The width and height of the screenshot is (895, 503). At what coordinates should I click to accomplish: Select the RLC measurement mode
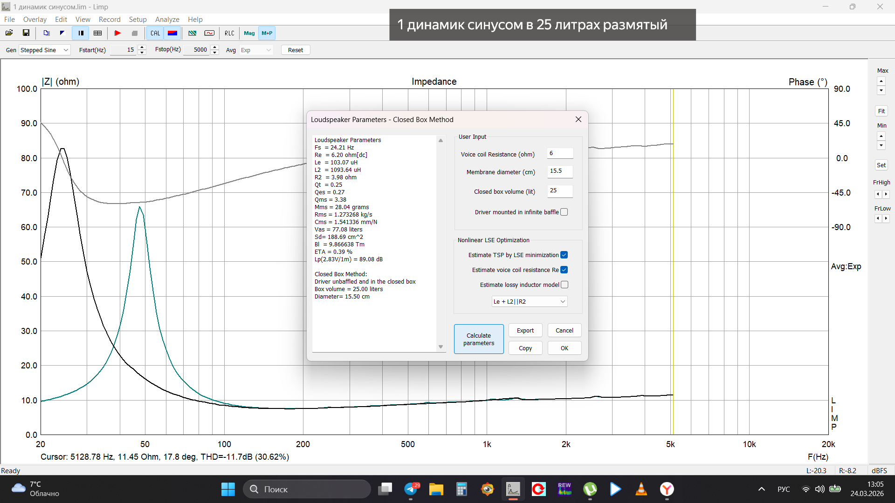click(229, 33)
